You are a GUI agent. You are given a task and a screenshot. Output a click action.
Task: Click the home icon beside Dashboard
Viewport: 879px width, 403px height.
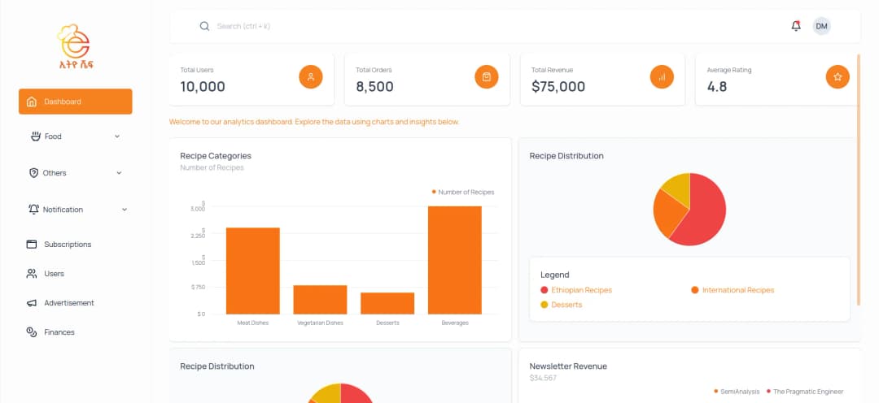coord(32,102)
